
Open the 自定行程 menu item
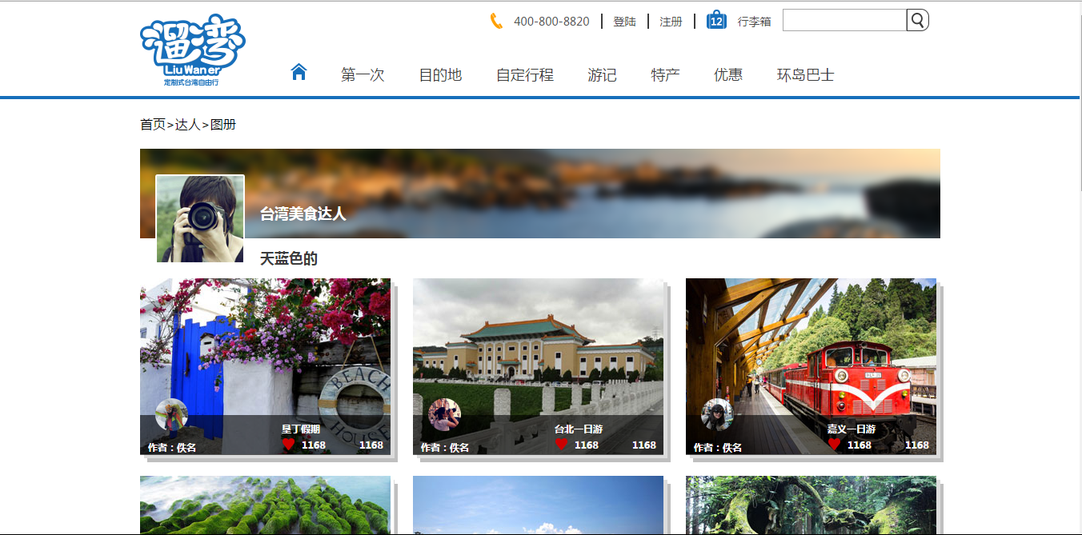point(525,75)
